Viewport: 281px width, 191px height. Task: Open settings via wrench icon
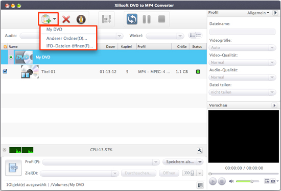[200, 150]
